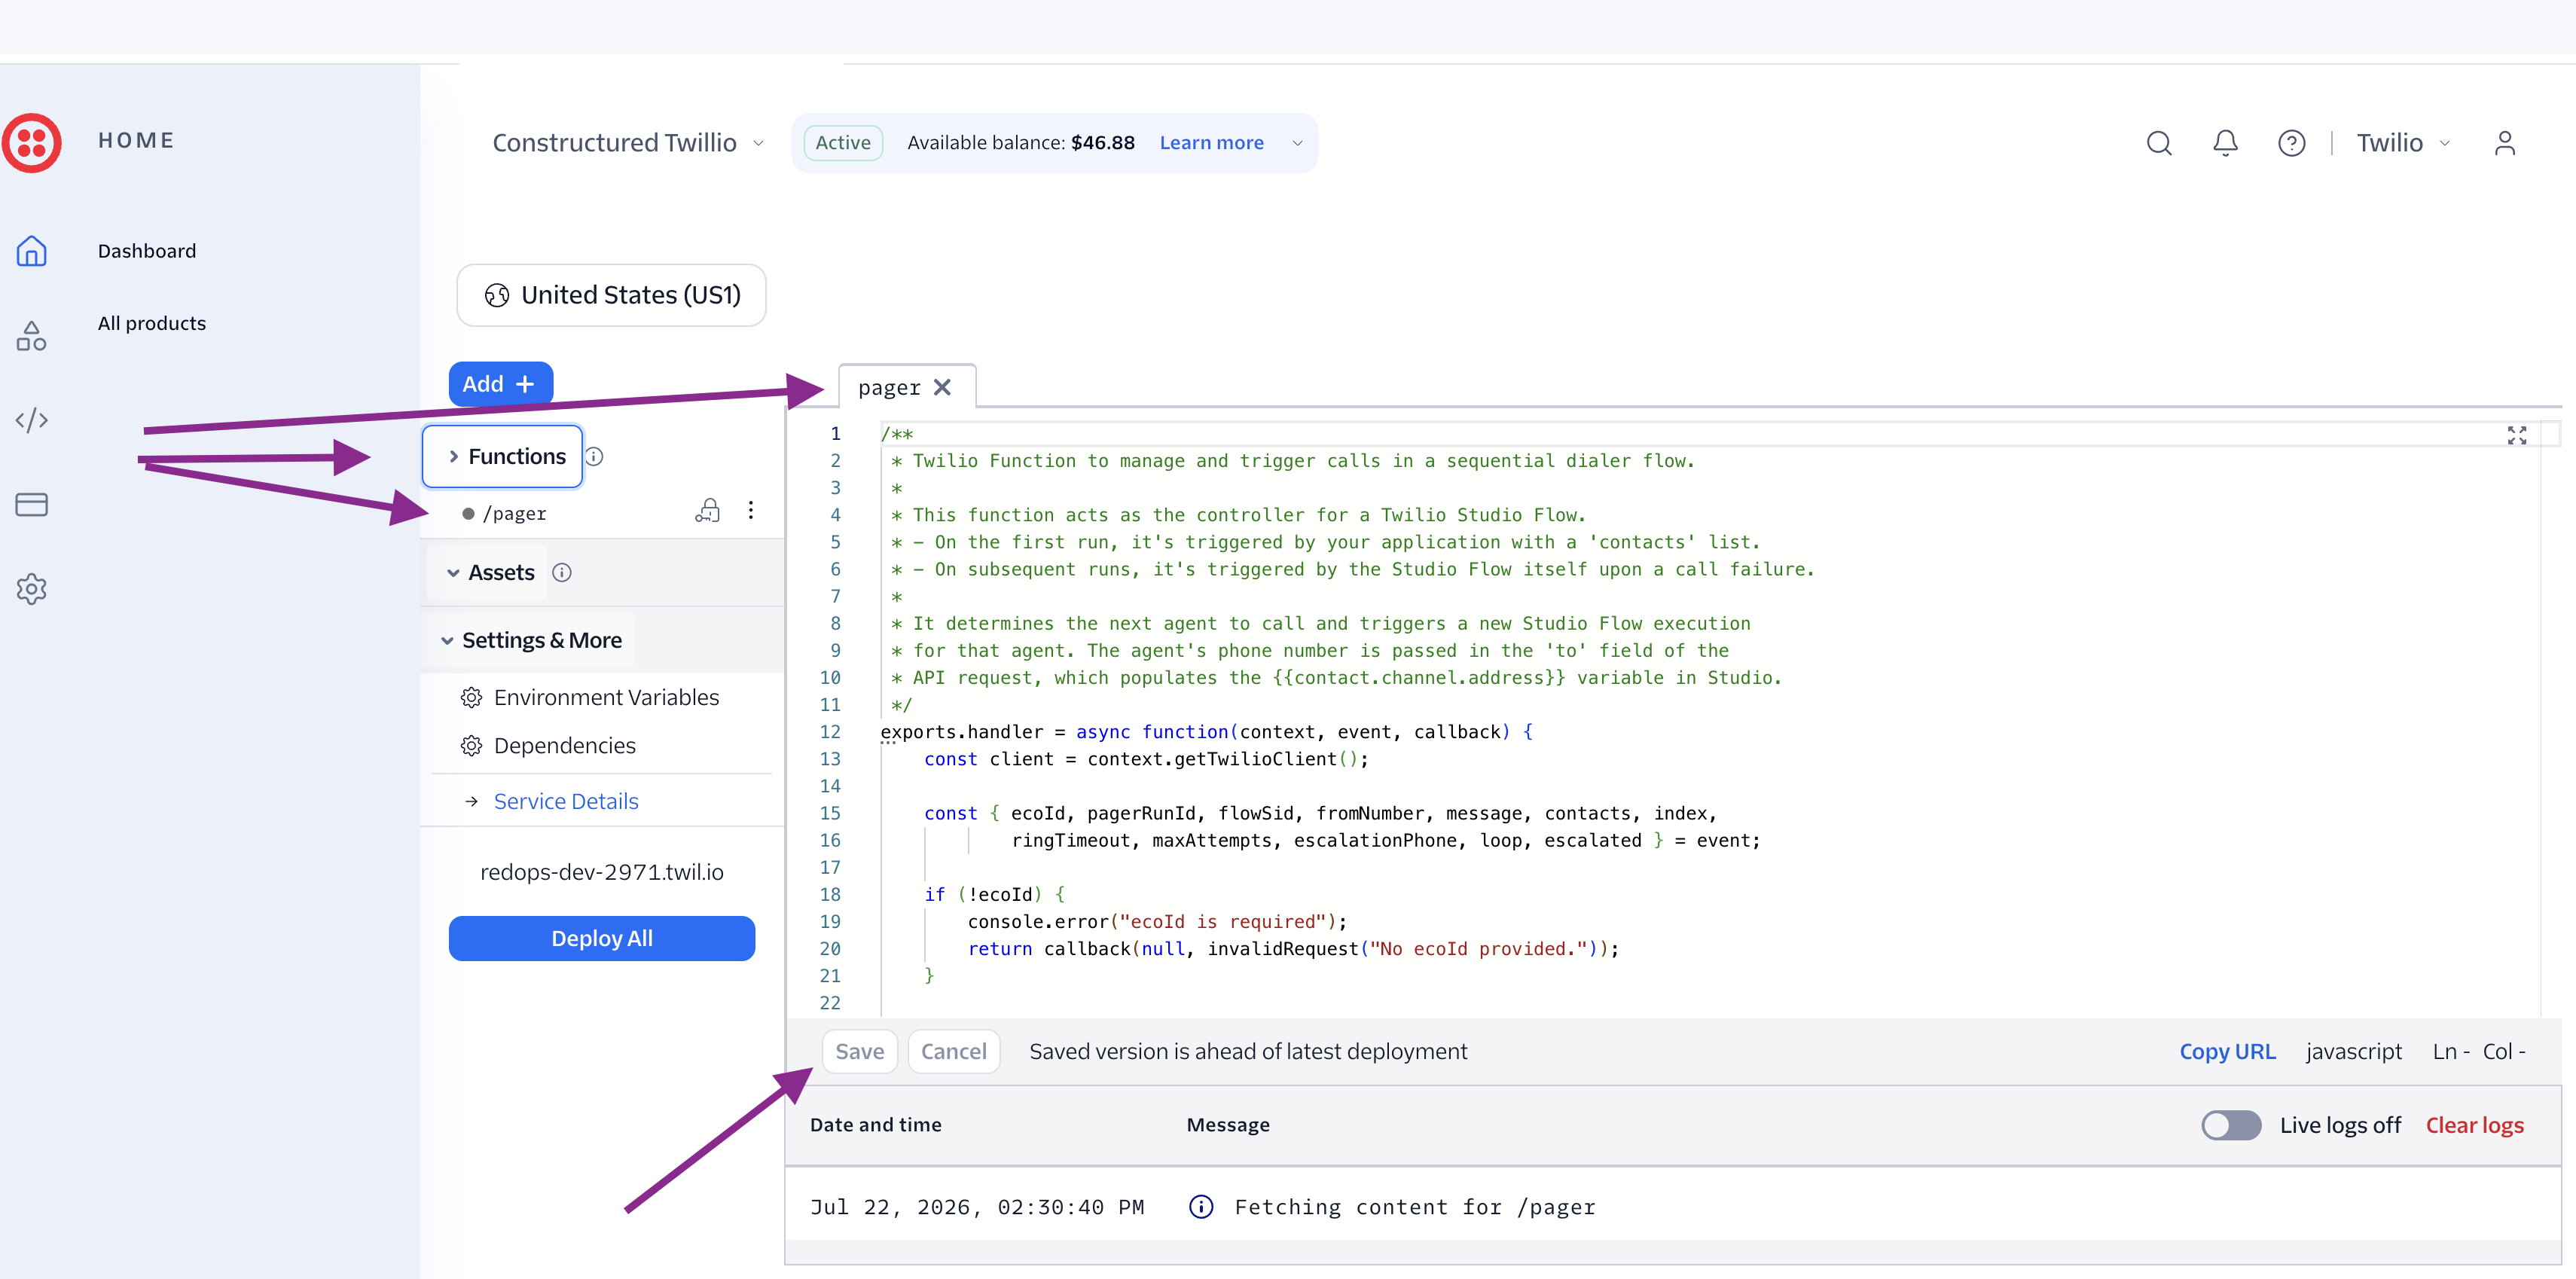Click the Copy URL link
This screenshot has width=2576, height=1279.
(x=2227, y=1051)
